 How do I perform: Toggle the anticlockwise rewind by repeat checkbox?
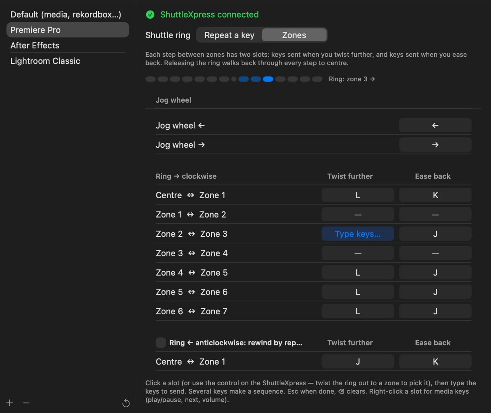161,343
